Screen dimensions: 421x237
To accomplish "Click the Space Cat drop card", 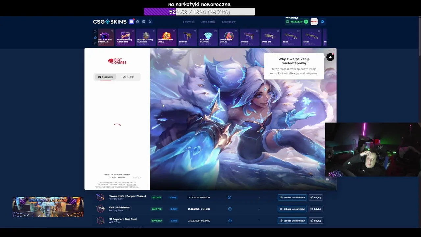I will (x=270, y=37).
